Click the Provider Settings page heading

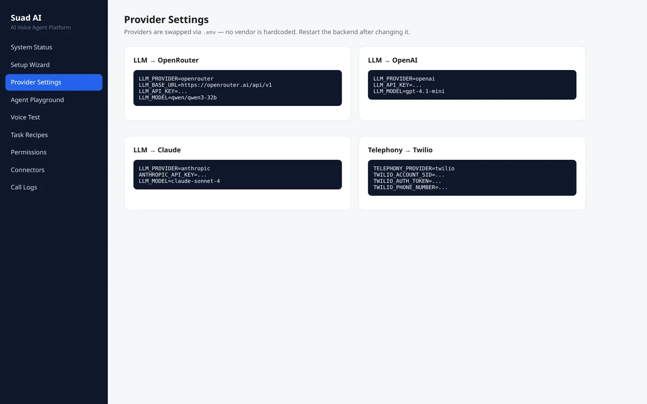(x=166, y=20)
